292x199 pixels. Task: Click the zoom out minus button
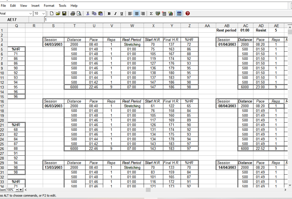pyautogui.click(x=17, y=190)
